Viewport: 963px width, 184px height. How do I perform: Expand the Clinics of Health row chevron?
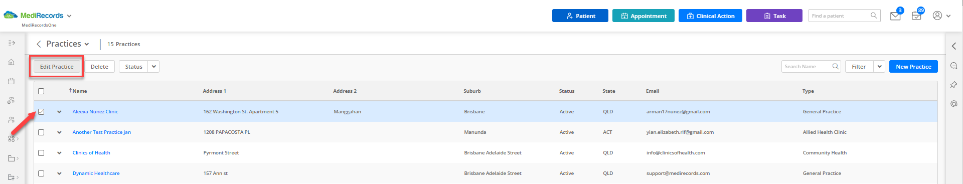(x=59, y=153)
